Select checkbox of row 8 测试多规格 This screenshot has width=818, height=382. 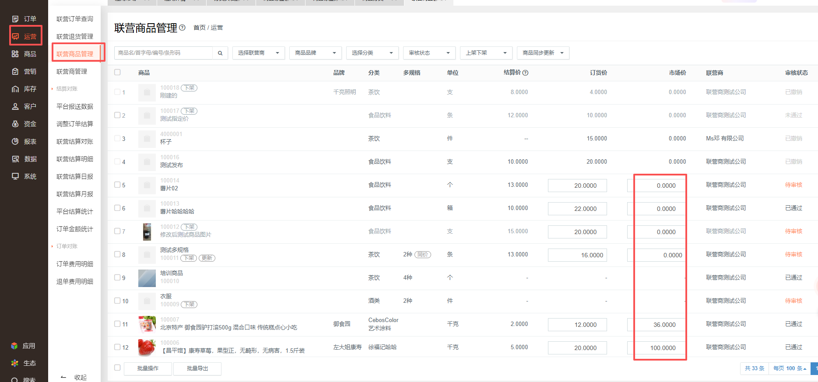click(117, 254)
